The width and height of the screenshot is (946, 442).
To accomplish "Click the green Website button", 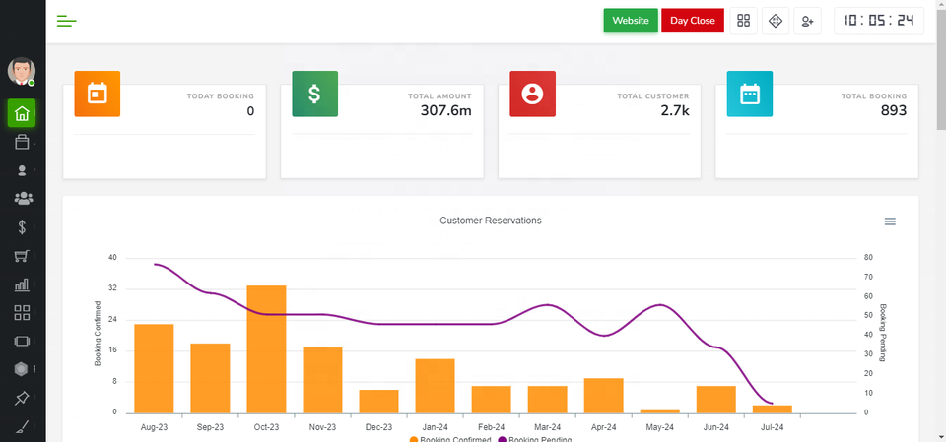I will click(x=631, y=21).
